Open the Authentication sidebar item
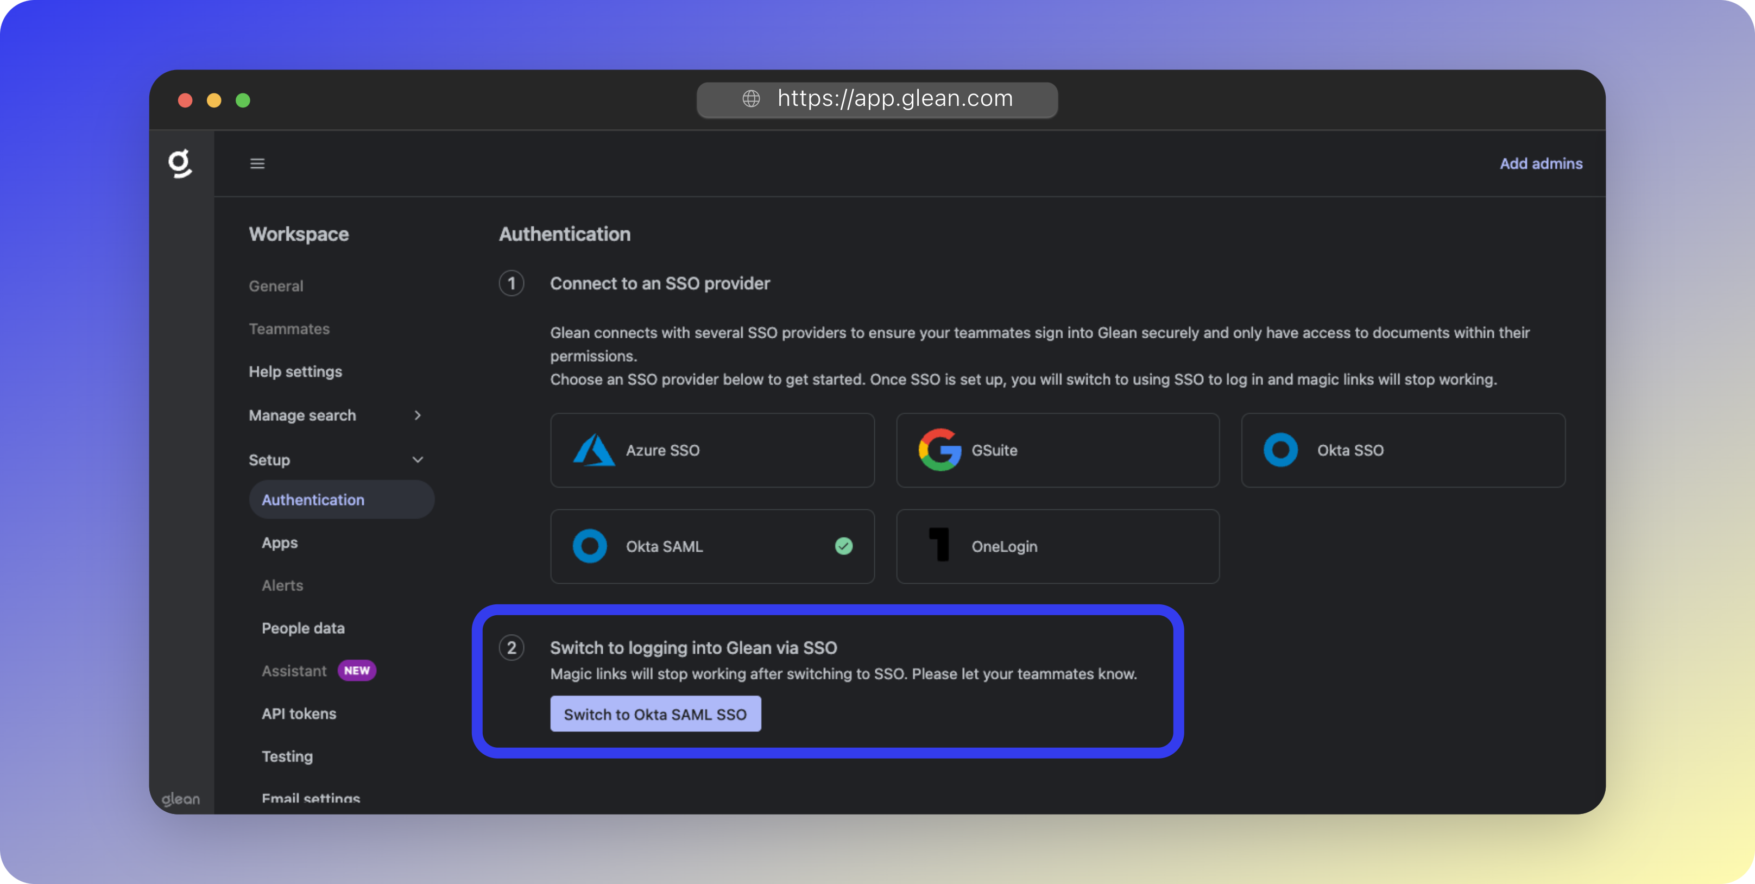The height and width of the screenshot is (884, 1755). 313,499
